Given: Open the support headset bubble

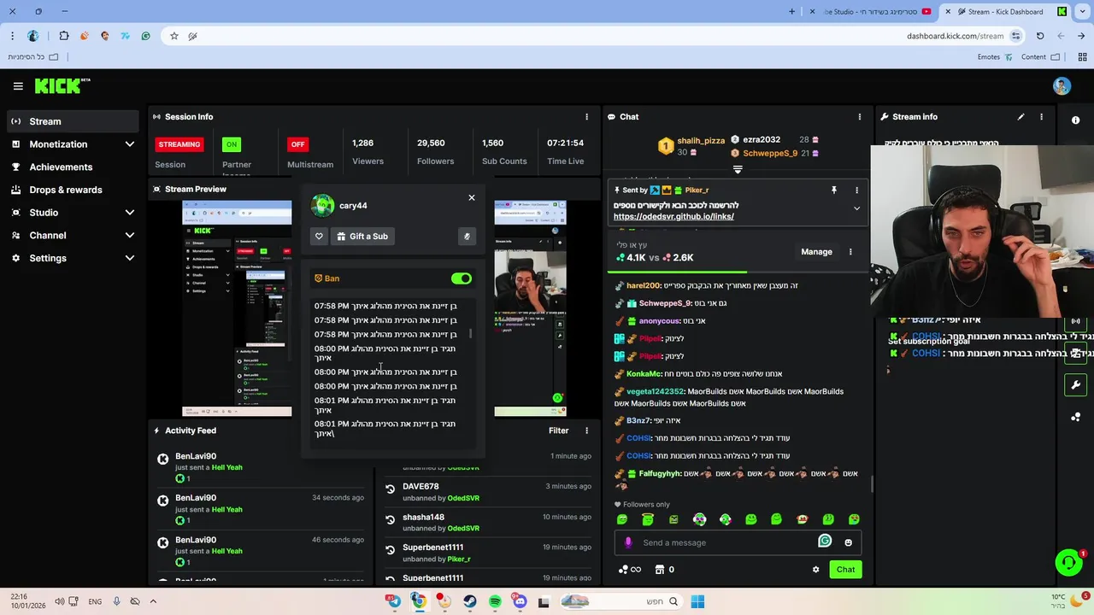Looking at the screenshot, I should point(1068,562).
